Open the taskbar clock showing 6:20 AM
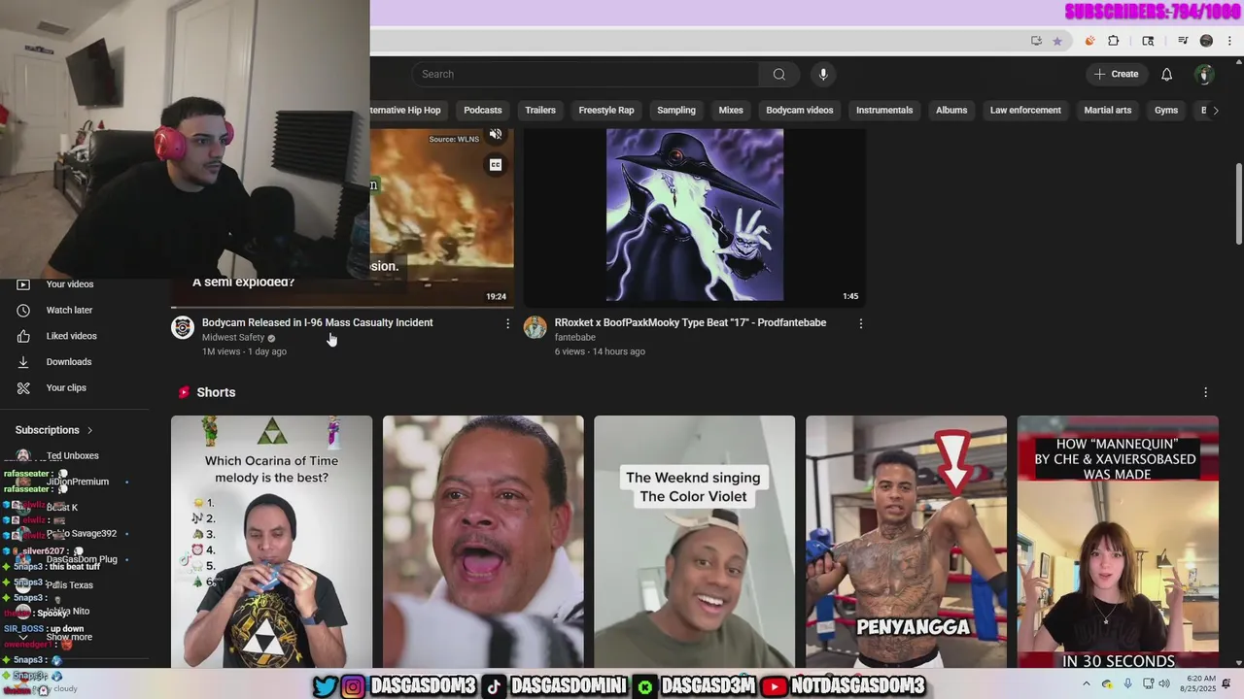This screenshot has height=699, width=1244. click(x=1200, y=684)
